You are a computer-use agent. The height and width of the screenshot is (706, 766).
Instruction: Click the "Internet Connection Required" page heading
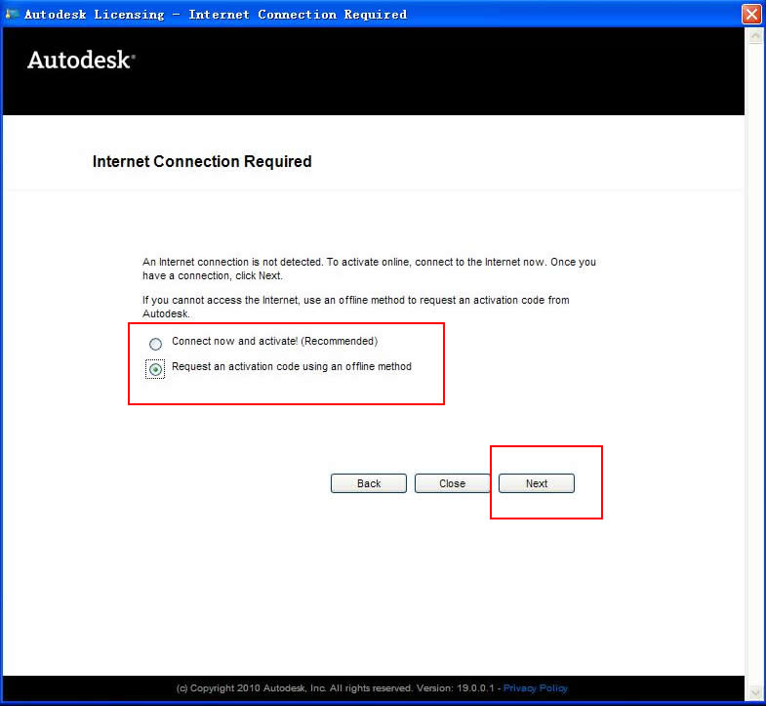202,162
